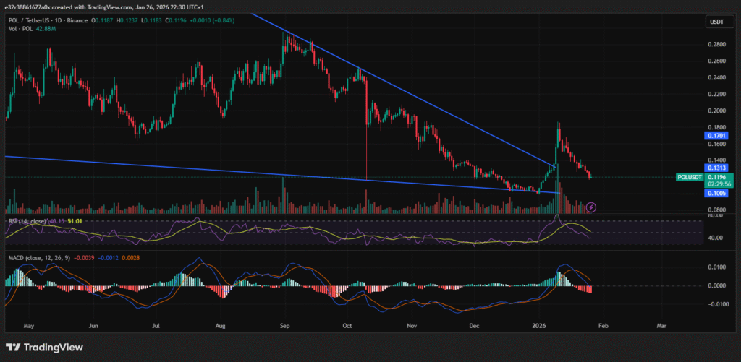Screen dimensions: 741x362
Task: Click the 0.1005 blue price label
Action: [718, 194]
